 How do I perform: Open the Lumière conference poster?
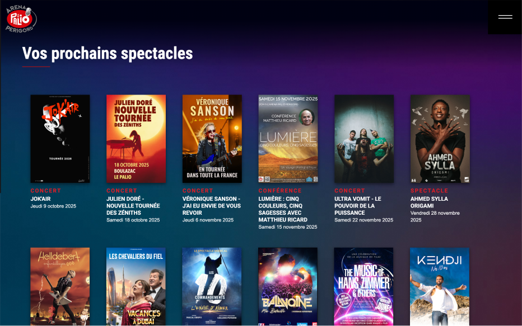point(288,139)
